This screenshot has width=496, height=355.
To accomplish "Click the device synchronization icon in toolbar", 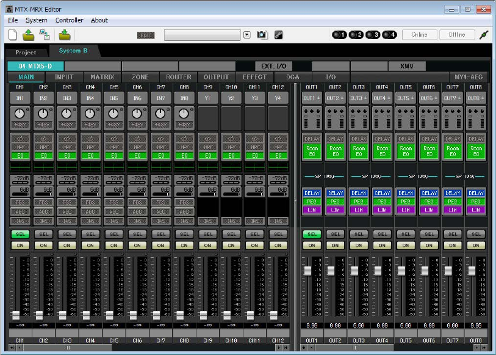I will point(45,35).
